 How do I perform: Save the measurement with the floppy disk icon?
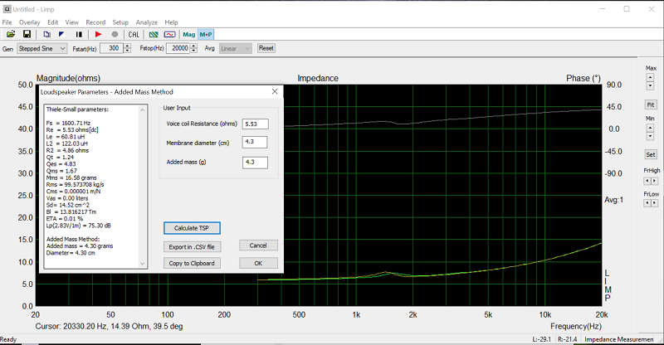click(27, 34)
